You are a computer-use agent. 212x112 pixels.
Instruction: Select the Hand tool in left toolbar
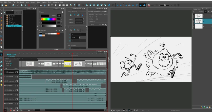[2, 47]
